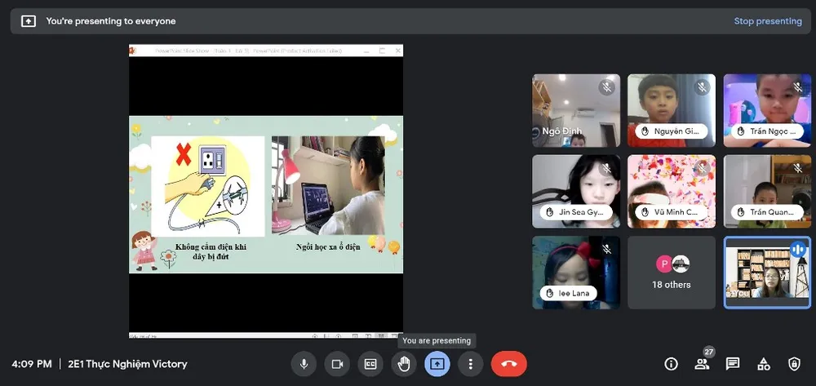816x386 pixels.
Task: Open the activities shapes icon
Action: tap(764, 364)
